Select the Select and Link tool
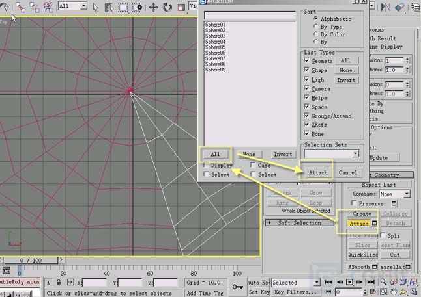The height and width of the screenshot is (297, 421). click(x=20, y=6)
